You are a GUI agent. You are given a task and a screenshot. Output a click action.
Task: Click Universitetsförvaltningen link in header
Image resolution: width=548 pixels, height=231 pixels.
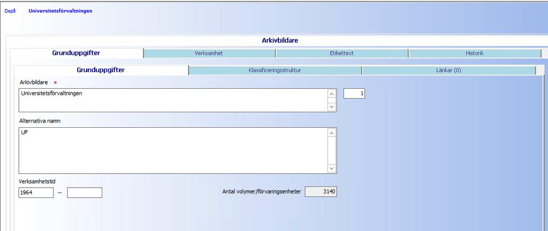60,11
